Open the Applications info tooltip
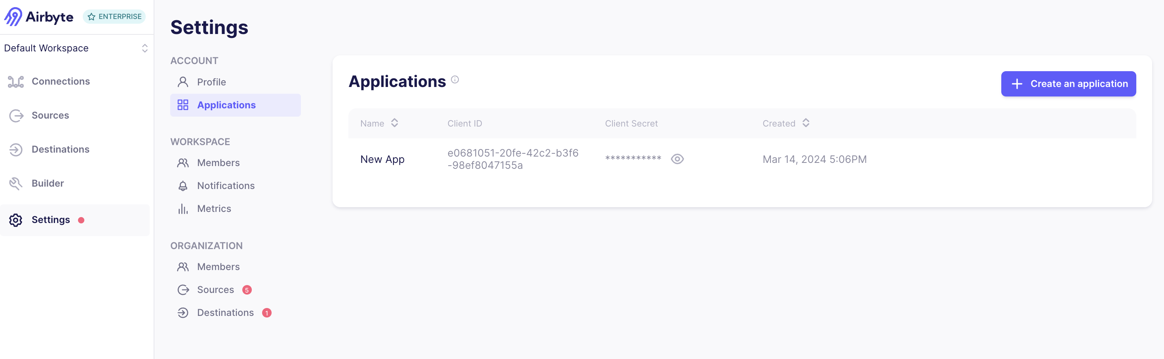 (455, 79)
